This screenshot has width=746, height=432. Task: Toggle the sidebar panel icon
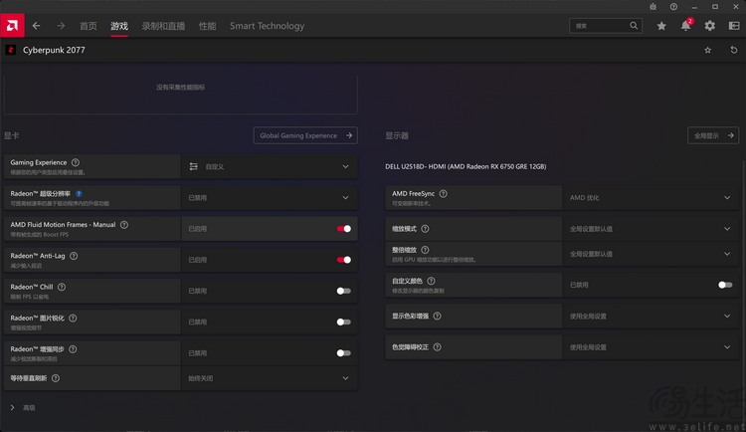coord(734,26)
